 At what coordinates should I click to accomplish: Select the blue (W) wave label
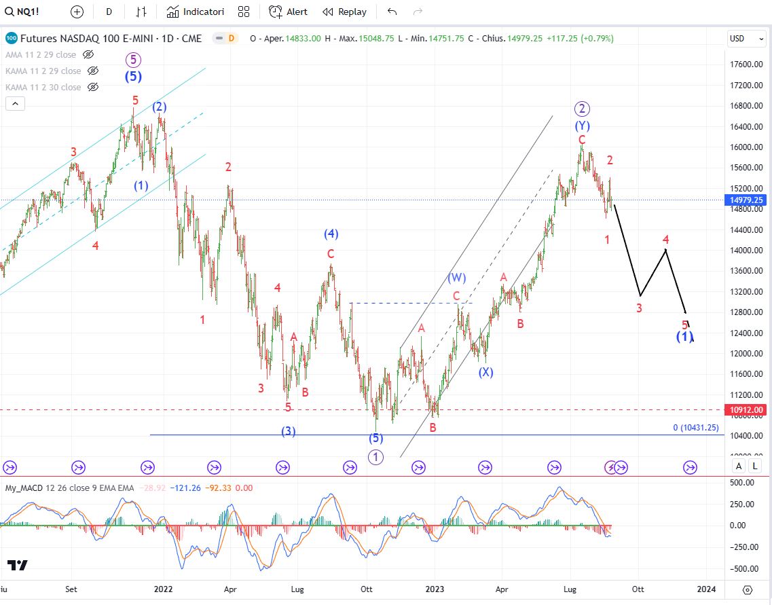click(457, 278)
